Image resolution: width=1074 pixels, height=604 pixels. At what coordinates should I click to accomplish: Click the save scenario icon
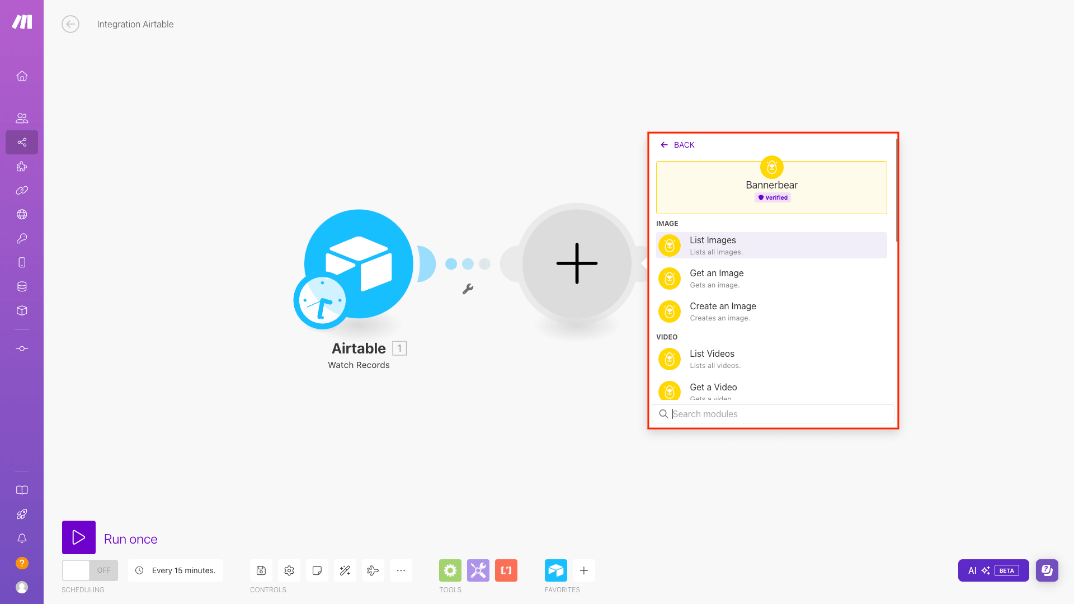(x=261, y=570)
